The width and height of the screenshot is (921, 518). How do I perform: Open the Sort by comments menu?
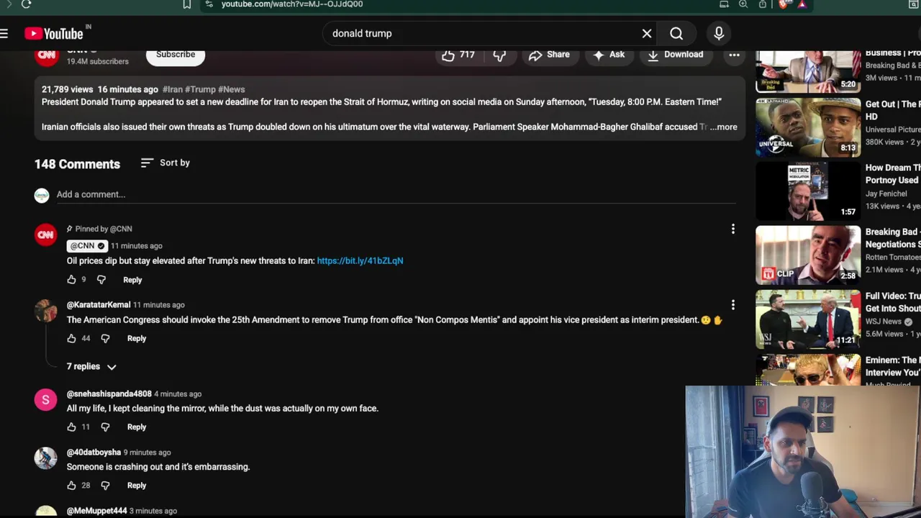(165, 163)
